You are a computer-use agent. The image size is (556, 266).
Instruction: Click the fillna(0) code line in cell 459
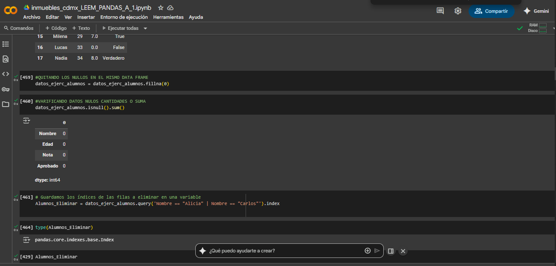(x=102, y=84)
